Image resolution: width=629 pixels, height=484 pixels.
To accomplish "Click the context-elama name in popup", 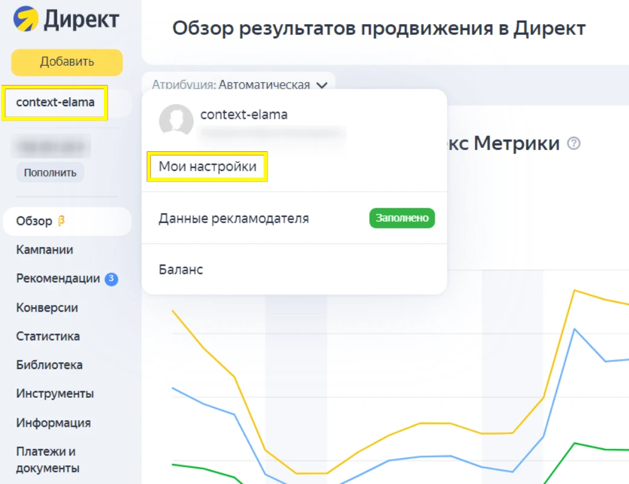I will (244, 115).
